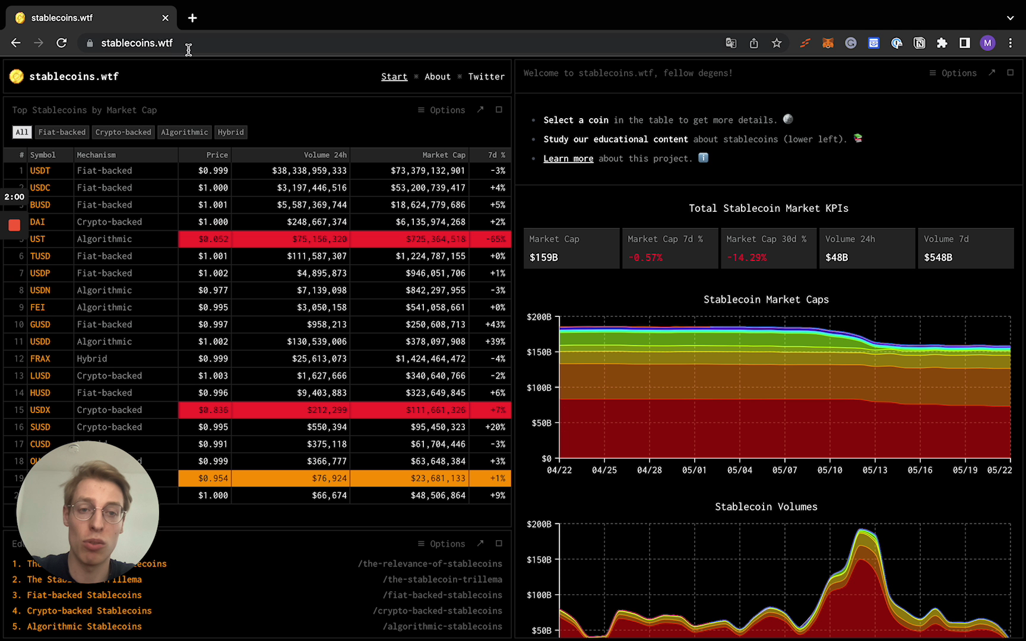Screen dimensions: 1026x641
Task: Click the browser forward arrow
Action: click(x=39, y=43)
